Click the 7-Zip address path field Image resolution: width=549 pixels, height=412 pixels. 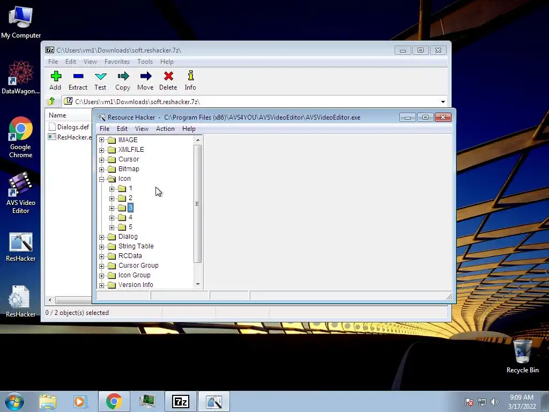(251, 102)
